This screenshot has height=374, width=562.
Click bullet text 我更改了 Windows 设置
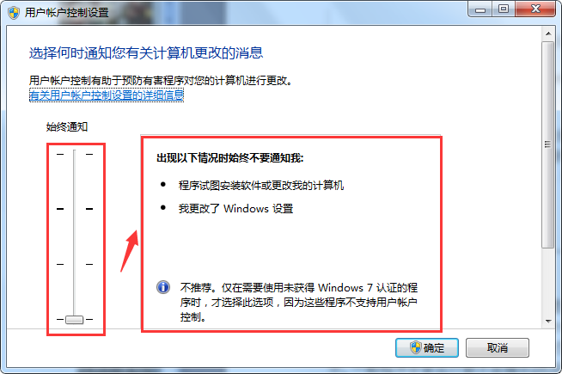pyautogui.click(x=235, y=208)
